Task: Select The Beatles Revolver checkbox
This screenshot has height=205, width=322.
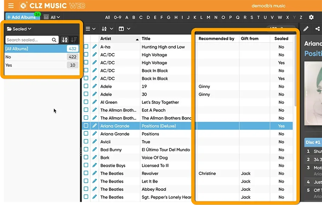Action: click(x=86, y=173)
